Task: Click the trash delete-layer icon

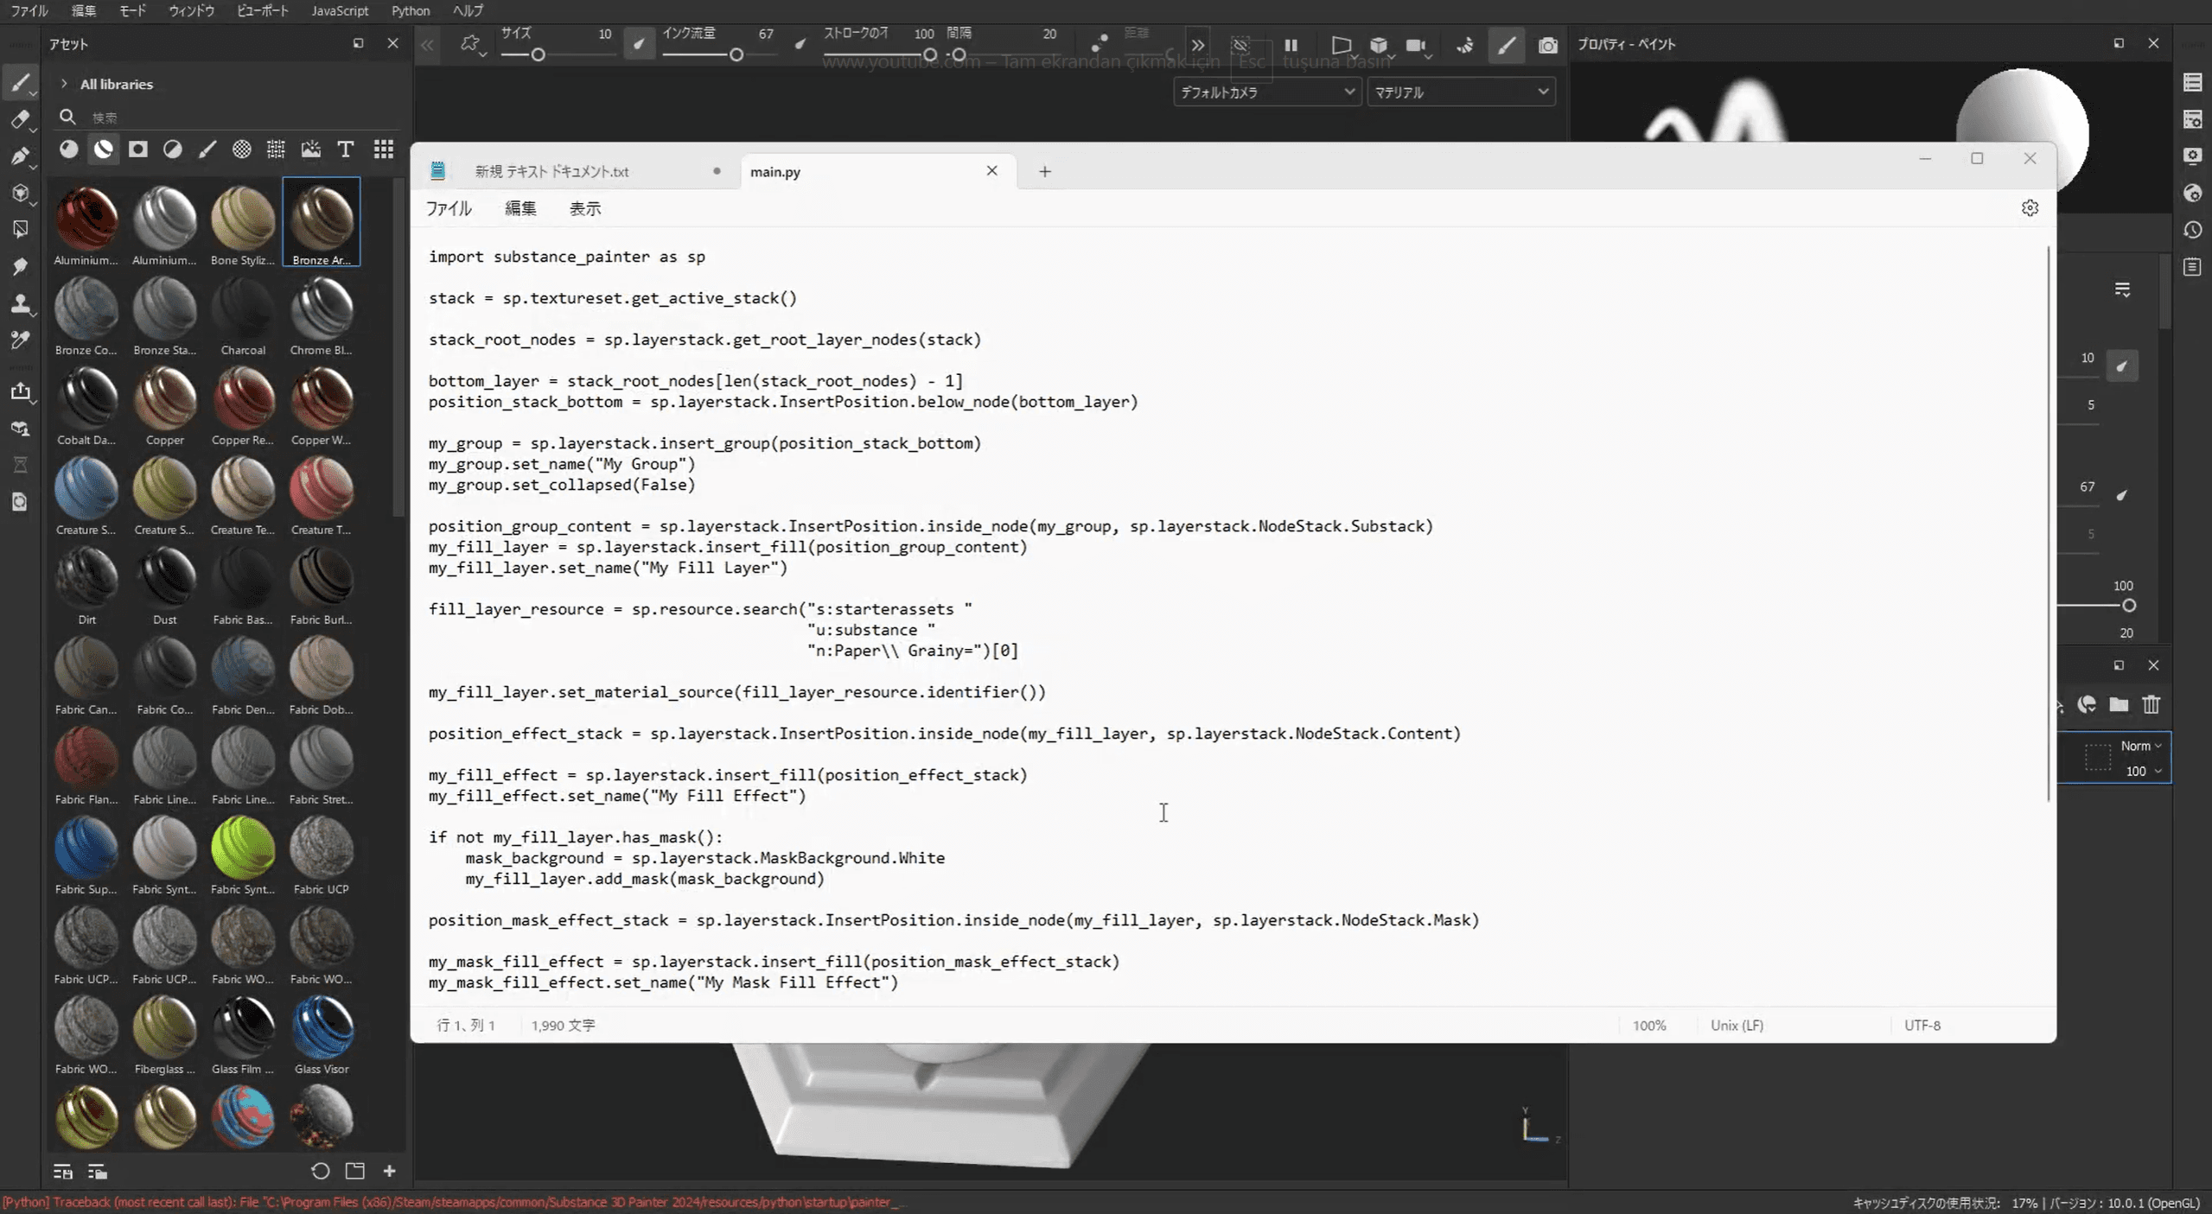Action: (x=2151, y=705)
